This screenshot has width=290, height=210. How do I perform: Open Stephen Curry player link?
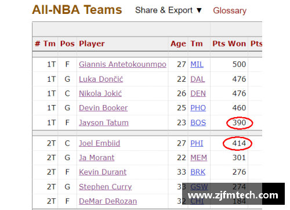106,187
